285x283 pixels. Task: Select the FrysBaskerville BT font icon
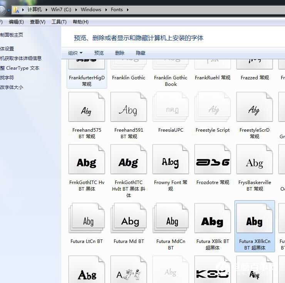pyautogui.click(x=255, y=159)
